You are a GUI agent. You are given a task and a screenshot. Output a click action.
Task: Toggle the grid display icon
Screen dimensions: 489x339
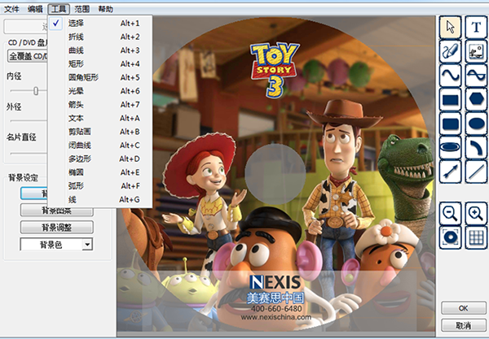click(476, 237)
